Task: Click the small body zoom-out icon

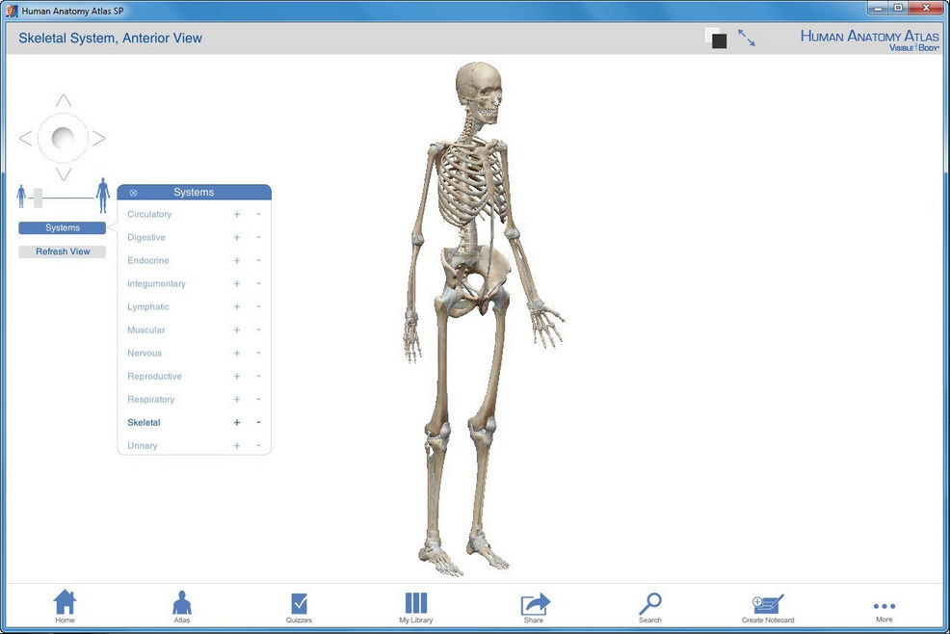Action: point(22,197)
